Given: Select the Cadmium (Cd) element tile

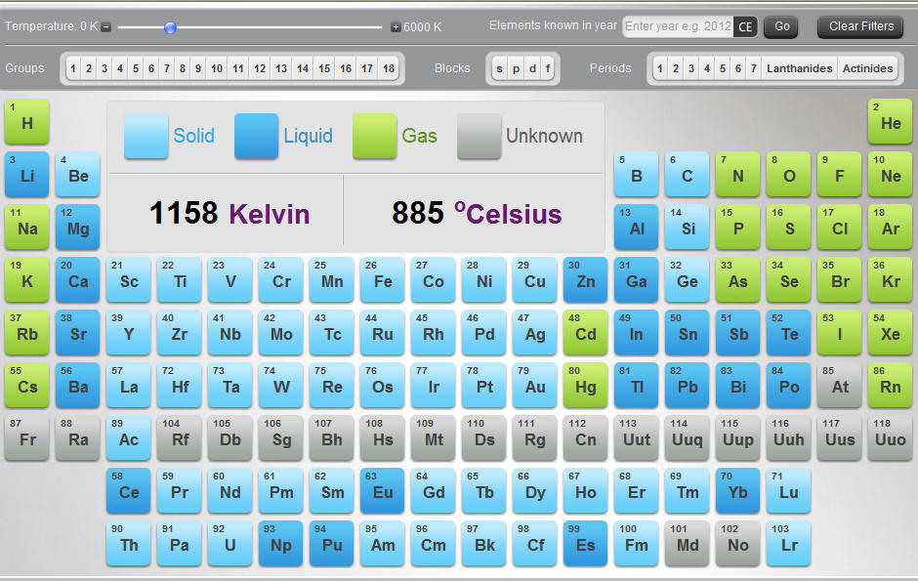Looking at the screenshot, I should pos(585,332).
